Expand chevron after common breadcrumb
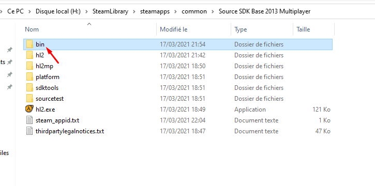The width and height of the screenshot is (375, 186). (213, 11)
